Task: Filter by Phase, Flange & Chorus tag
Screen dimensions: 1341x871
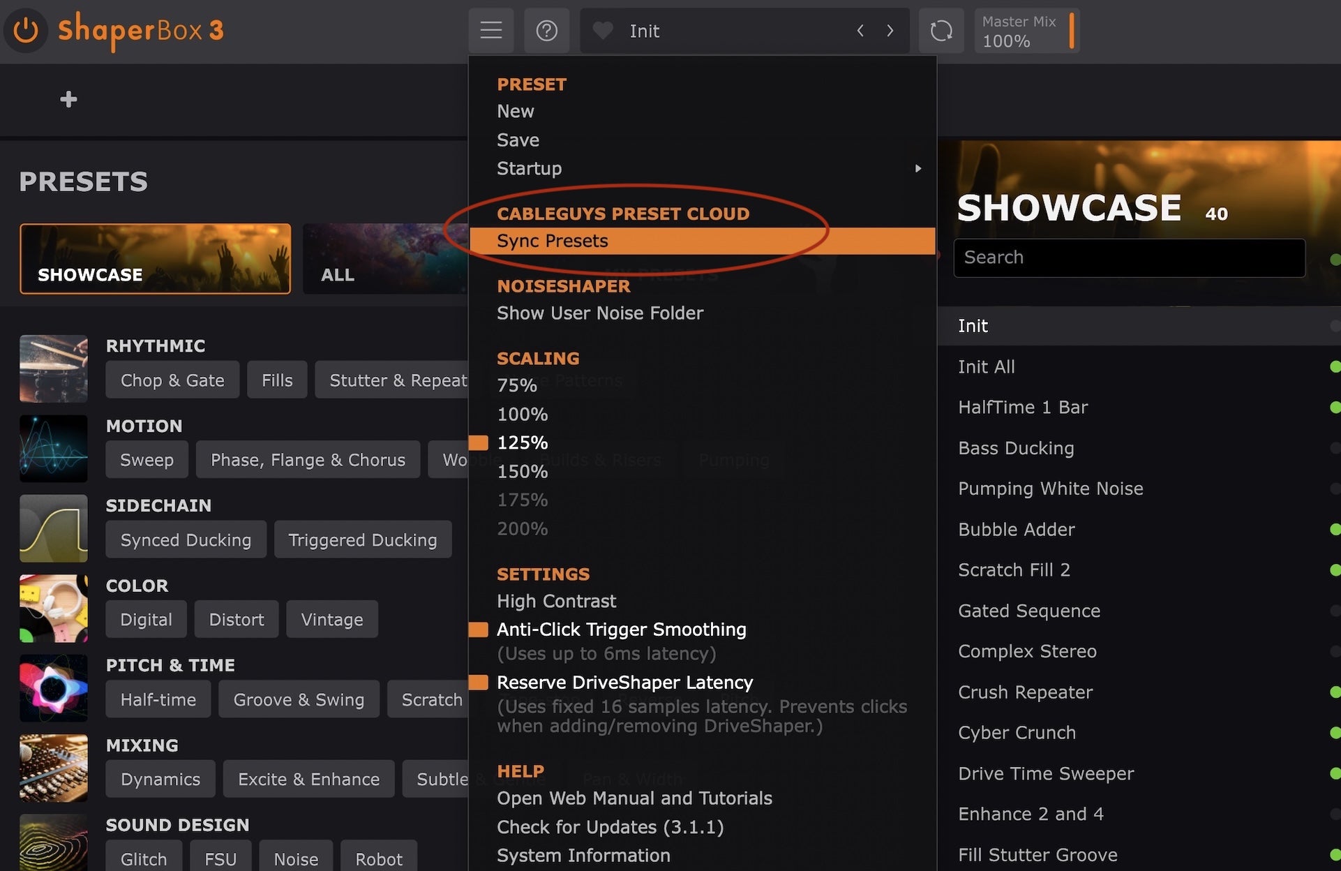Action: pos(308,459)
